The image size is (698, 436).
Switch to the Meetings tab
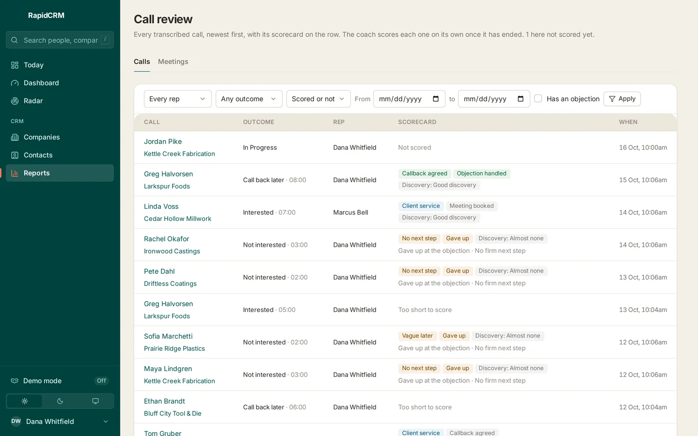pos(173,62)
